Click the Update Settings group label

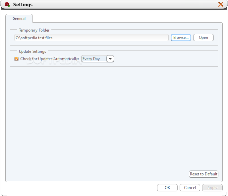(x=32, y=51)
